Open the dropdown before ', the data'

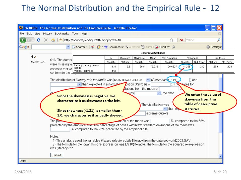148,93
